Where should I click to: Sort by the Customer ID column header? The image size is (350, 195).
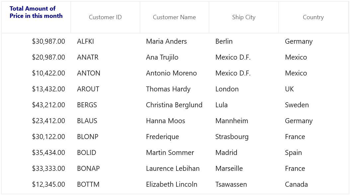coord(105,17)
